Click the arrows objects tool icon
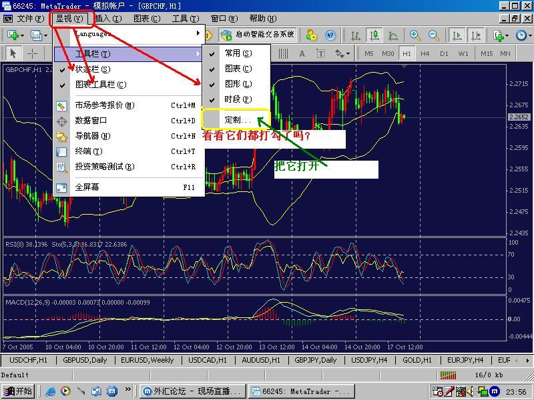This screenshot has width=534, height=400. [x=339, y=53]
